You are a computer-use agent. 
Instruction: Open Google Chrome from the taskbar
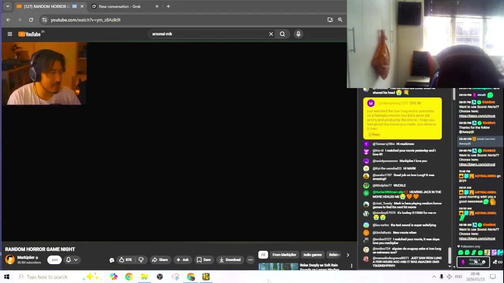coord(129,277)
